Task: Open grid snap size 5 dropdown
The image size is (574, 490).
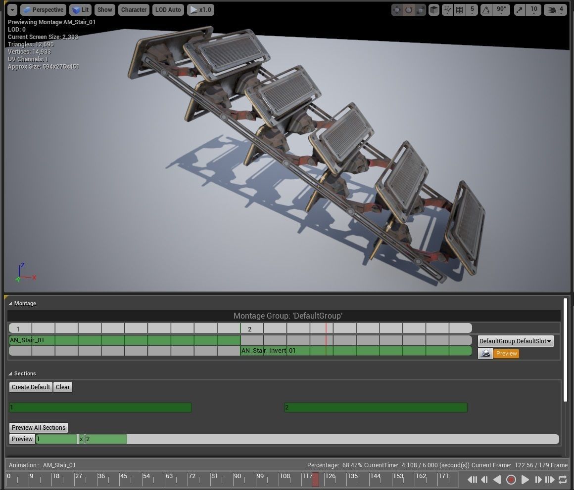Action: click(x=472, y=10)
